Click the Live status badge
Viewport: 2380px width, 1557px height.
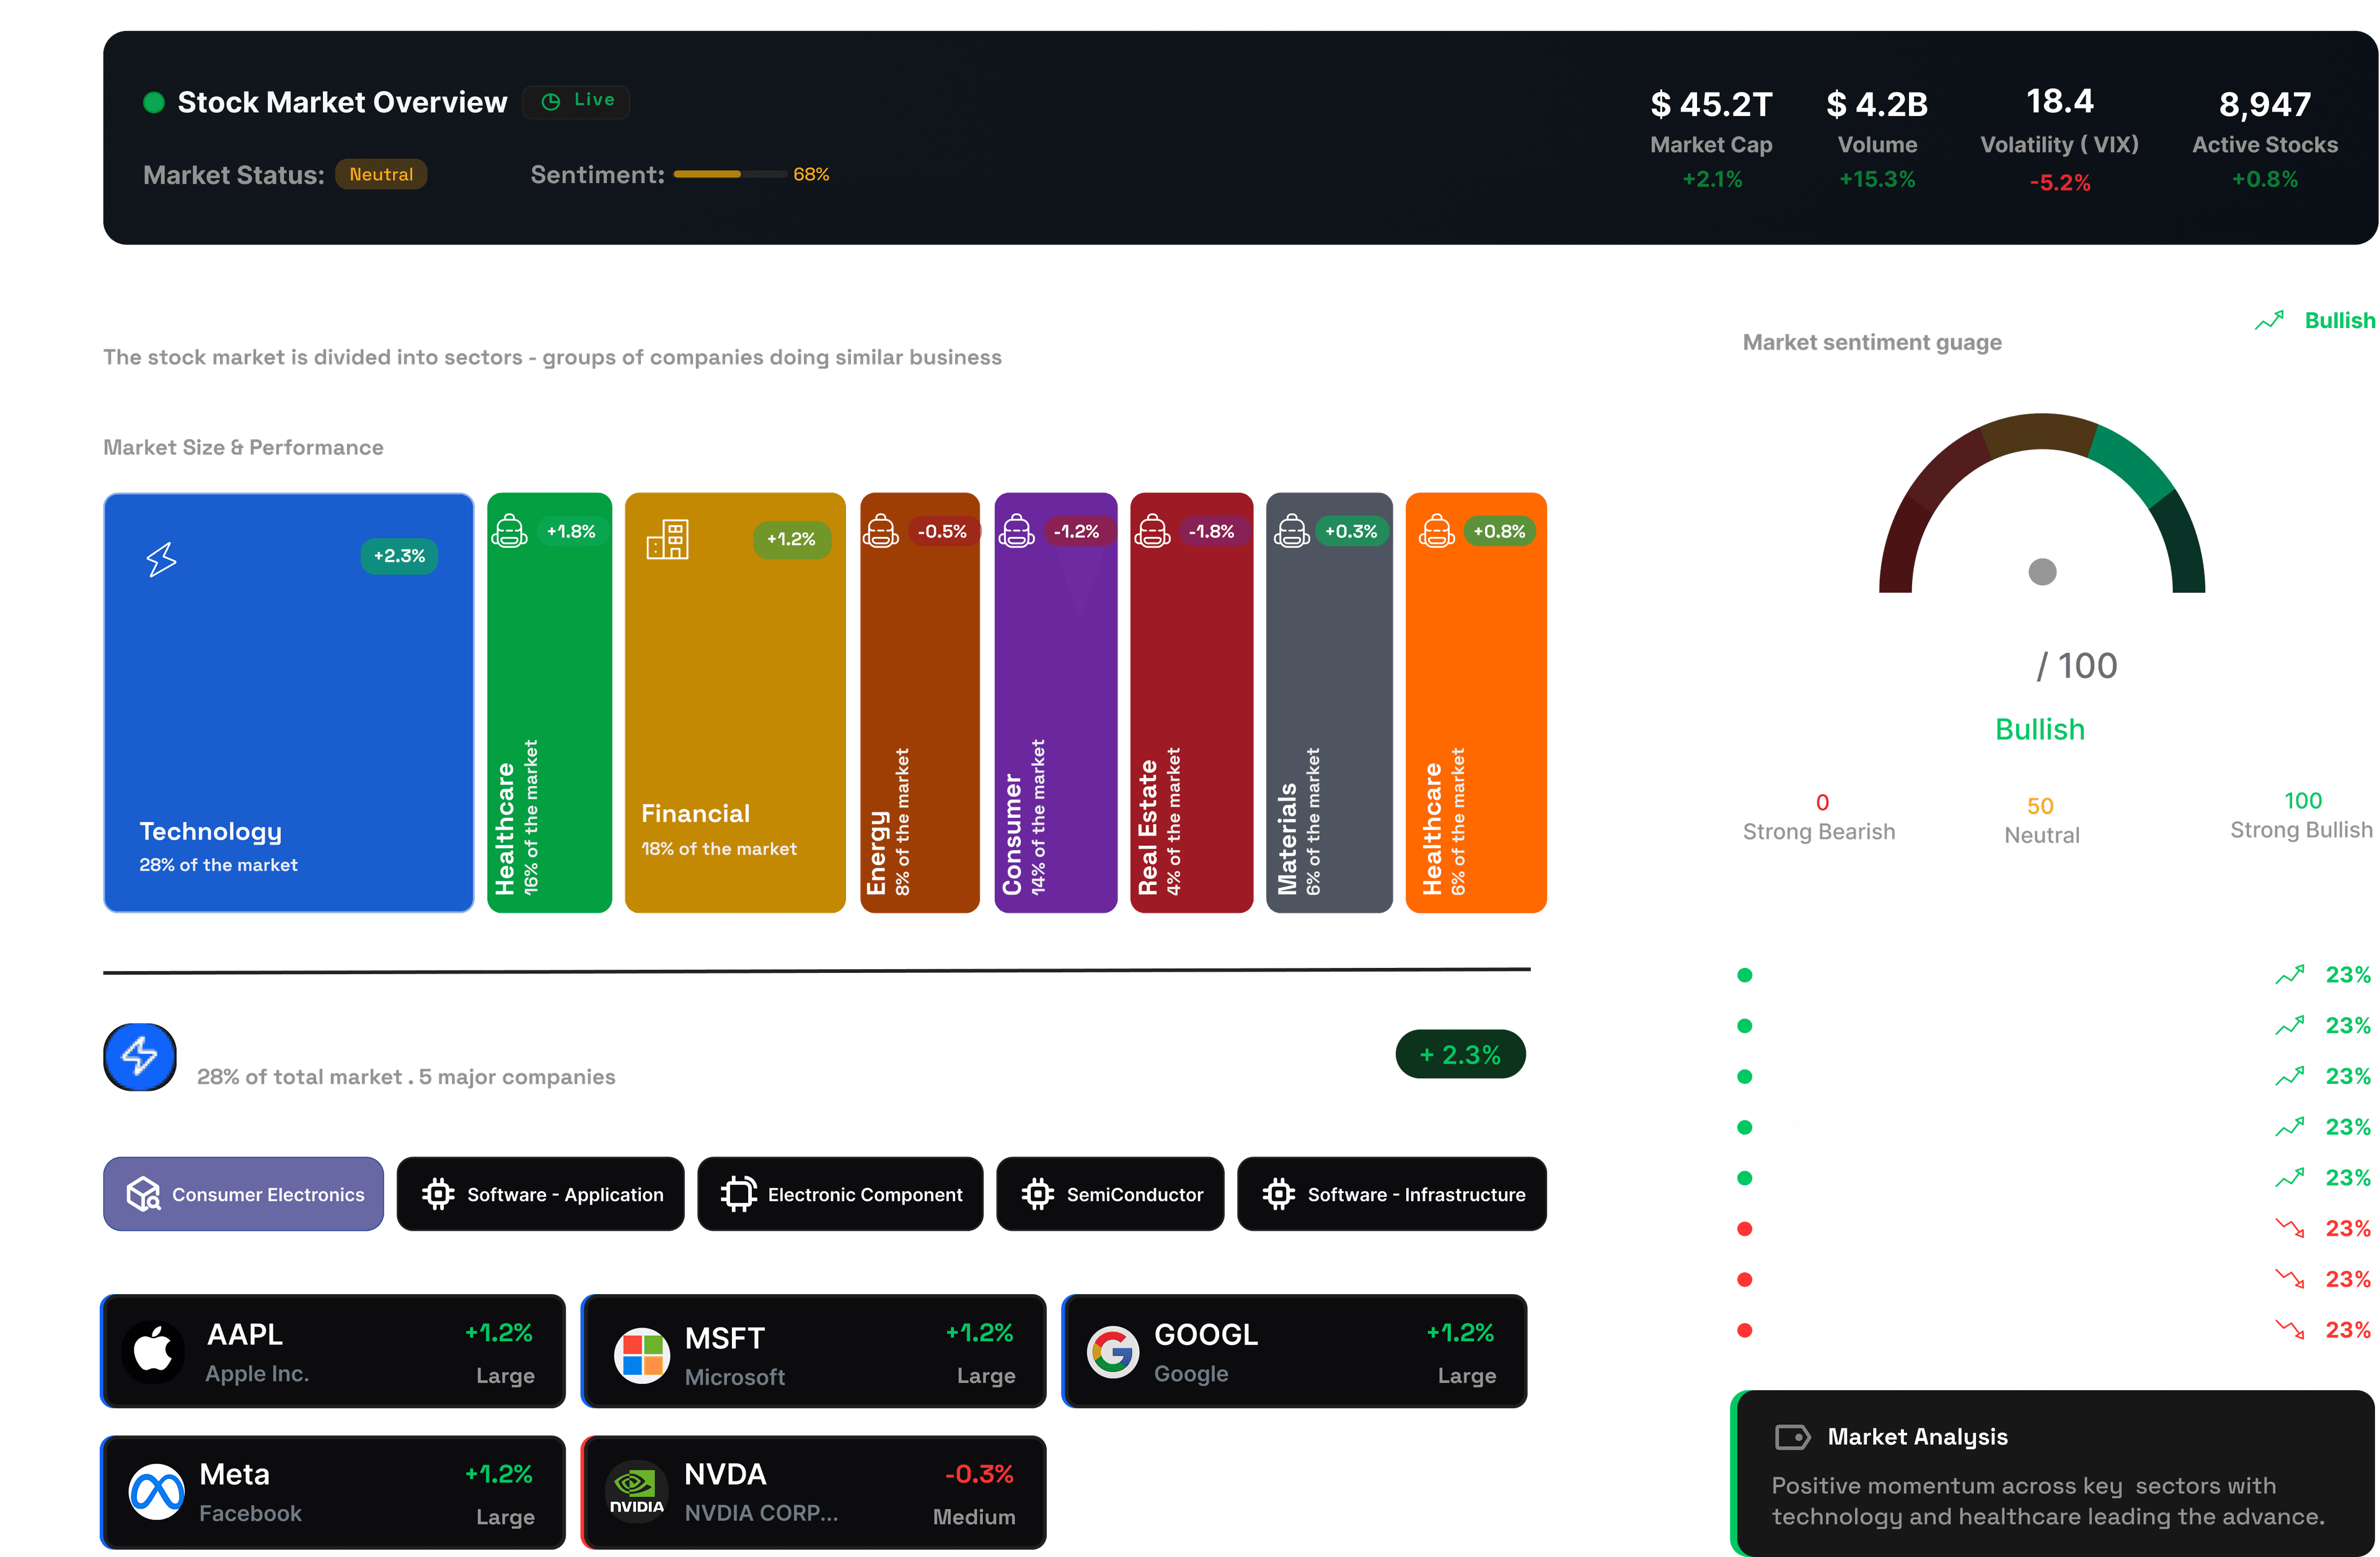pos(577,101)
